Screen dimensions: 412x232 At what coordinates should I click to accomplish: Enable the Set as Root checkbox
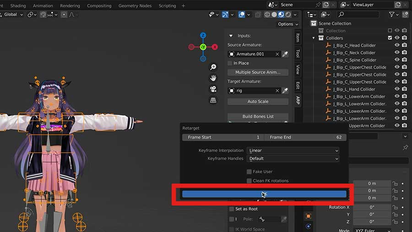(x=232, y=209)
